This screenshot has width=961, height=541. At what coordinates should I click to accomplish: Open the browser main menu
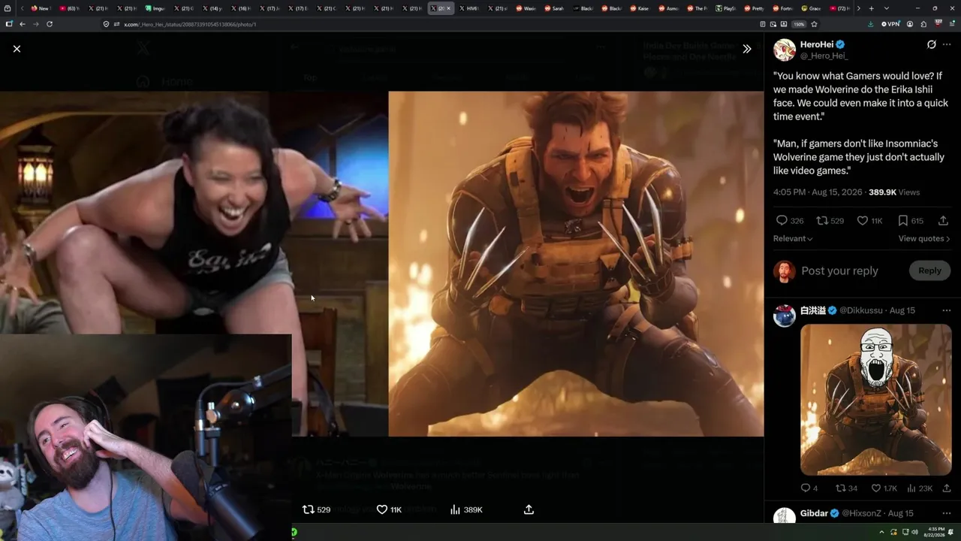950,24
